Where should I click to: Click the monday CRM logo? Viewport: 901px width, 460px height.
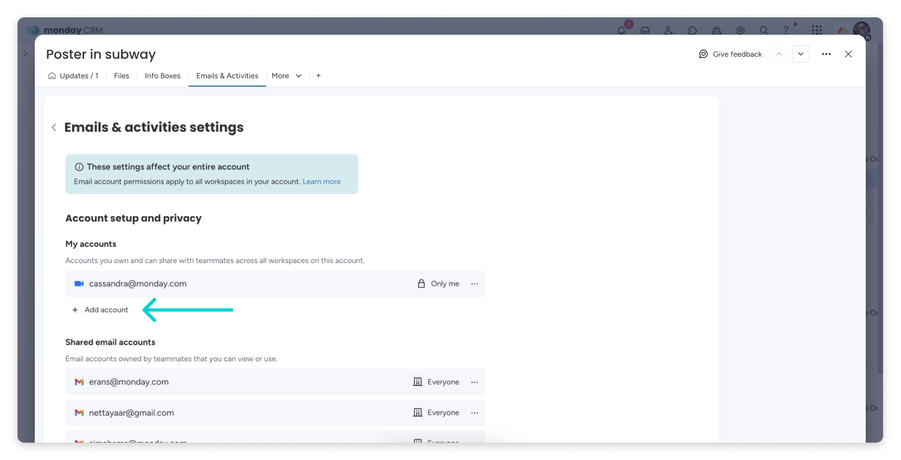[65, 30]
